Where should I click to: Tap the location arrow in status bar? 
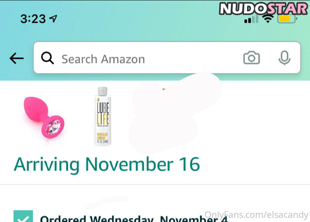click(x=53, y=19)
